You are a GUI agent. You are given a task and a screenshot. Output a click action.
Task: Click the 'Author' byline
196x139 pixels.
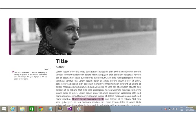pyautogui.click(x=60, y=67)
